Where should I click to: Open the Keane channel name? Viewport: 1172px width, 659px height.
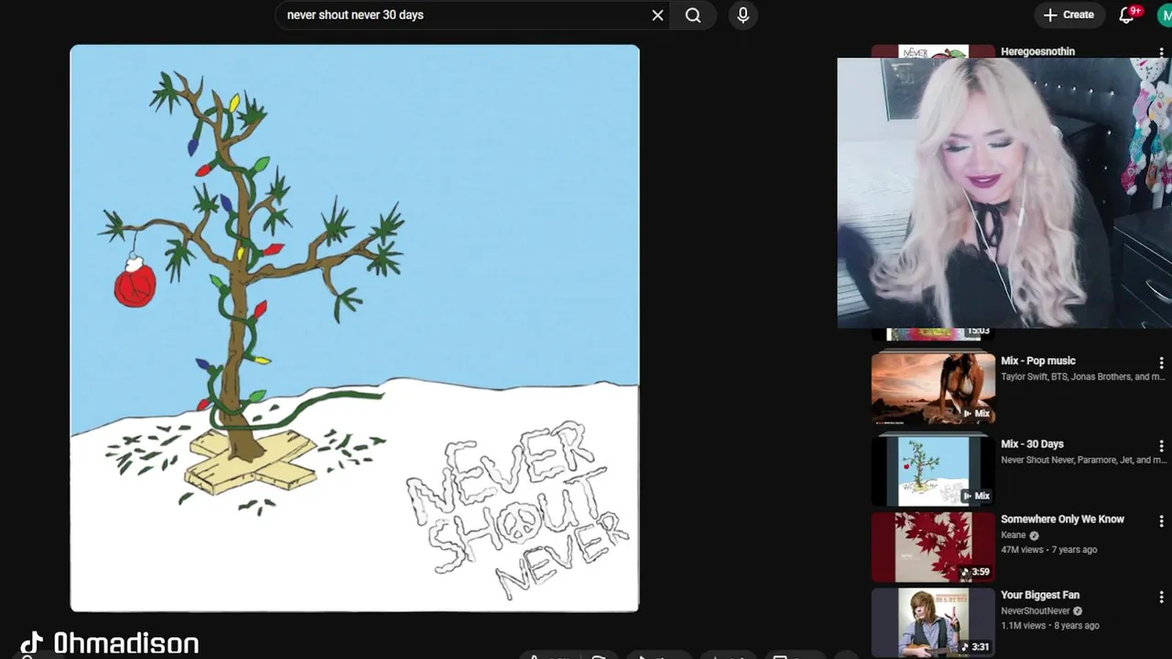tap(1014, 535)
